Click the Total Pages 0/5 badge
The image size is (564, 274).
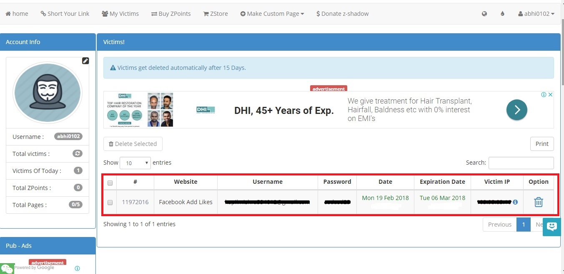(x=75, y=205)
